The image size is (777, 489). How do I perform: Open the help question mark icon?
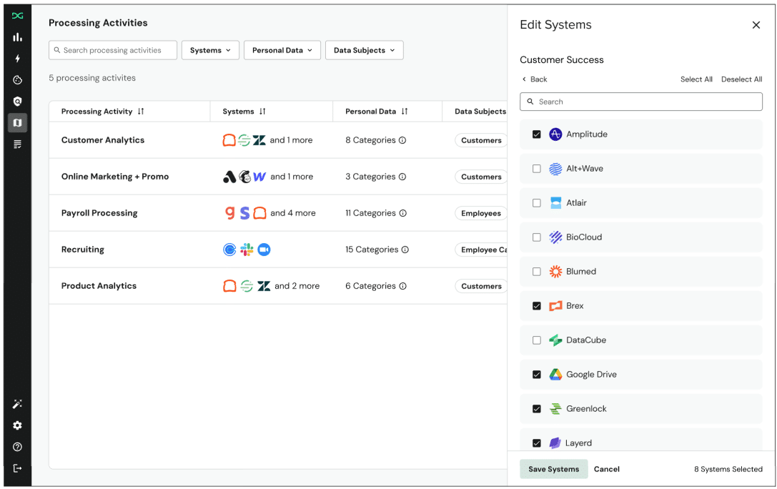tap(17, 447)
